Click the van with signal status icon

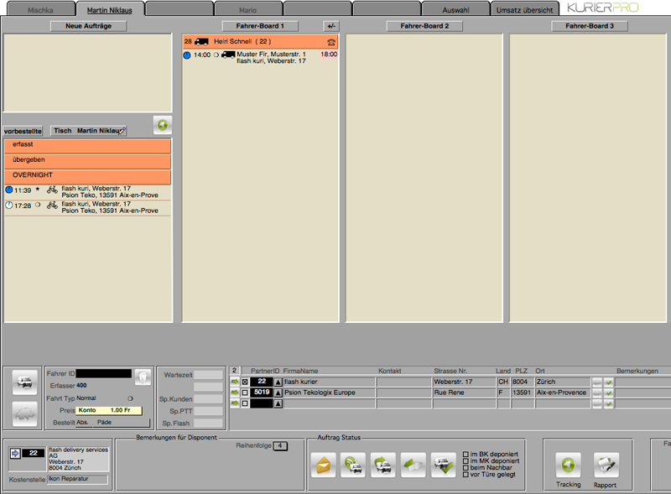[353, 465]
